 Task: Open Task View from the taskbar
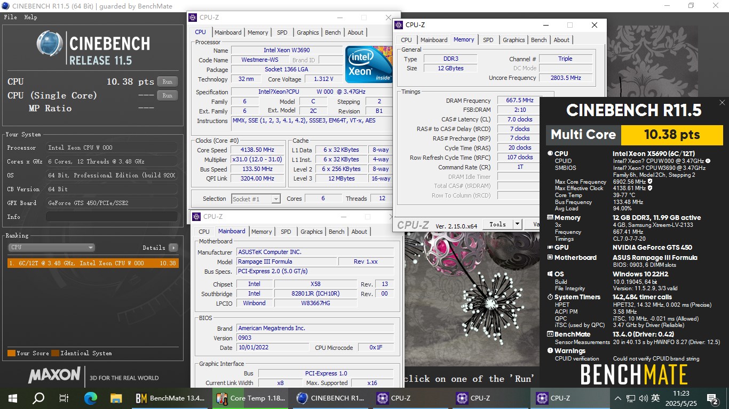64,398
